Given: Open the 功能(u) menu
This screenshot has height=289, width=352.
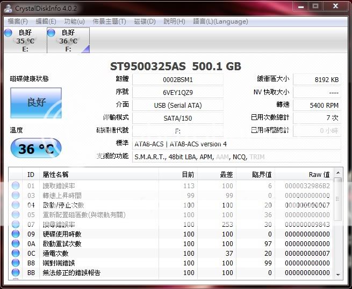Looking at the screenshot, I should [x=74, y=21].
